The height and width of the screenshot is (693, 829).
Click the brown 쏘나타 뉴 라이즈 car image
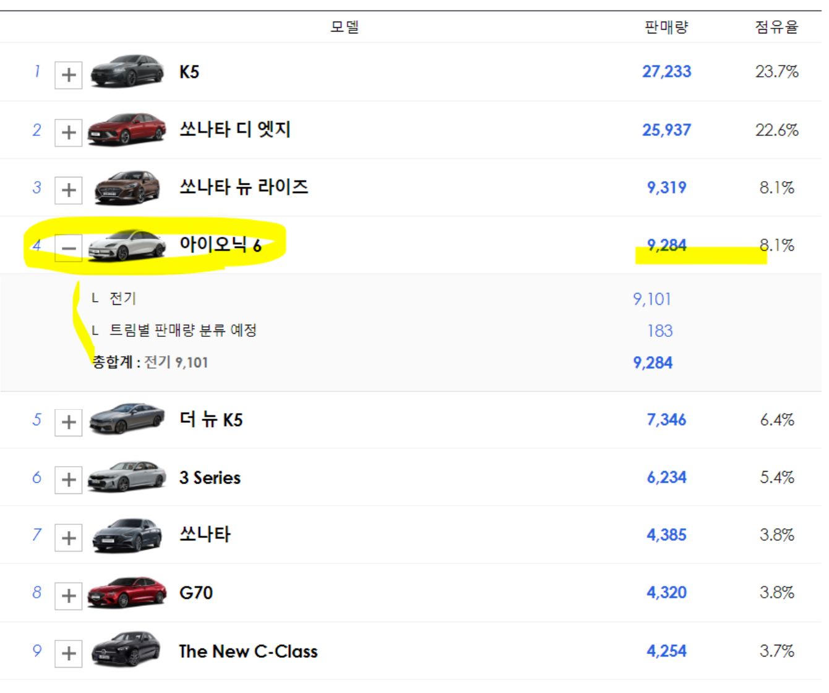[x=127, y=187]
